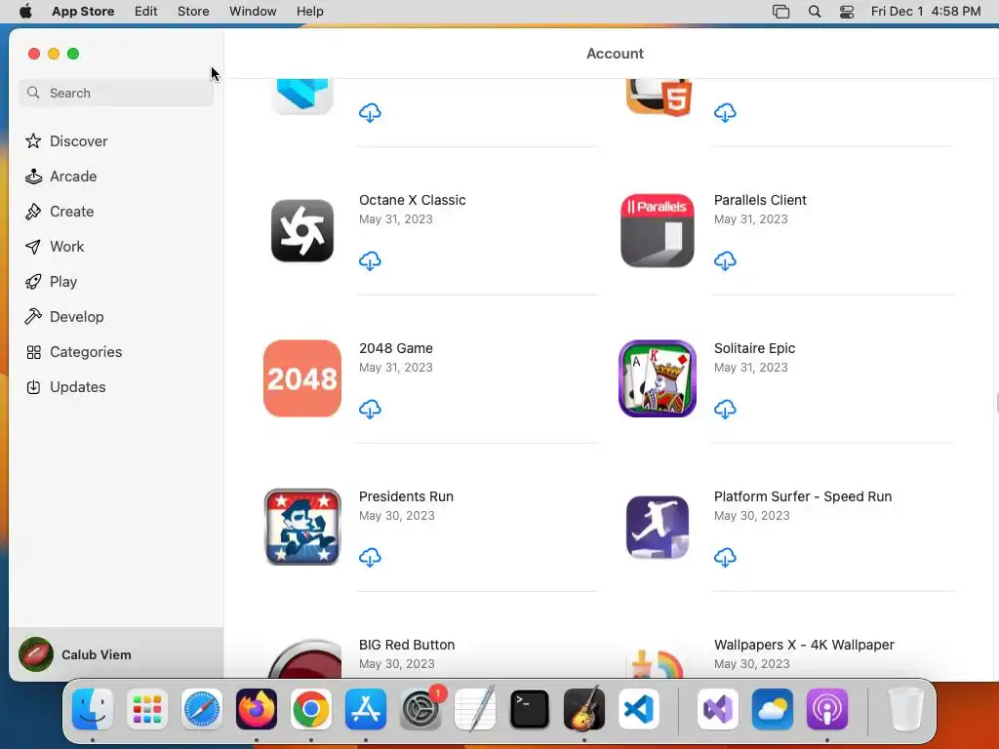Open TextEdit from the Dock
The width and height of the screenshot is (999, 749).
tap(475, 709)
